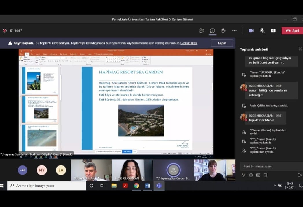
Task: Select the NY participant avatar
Action: tap(42, 170)
